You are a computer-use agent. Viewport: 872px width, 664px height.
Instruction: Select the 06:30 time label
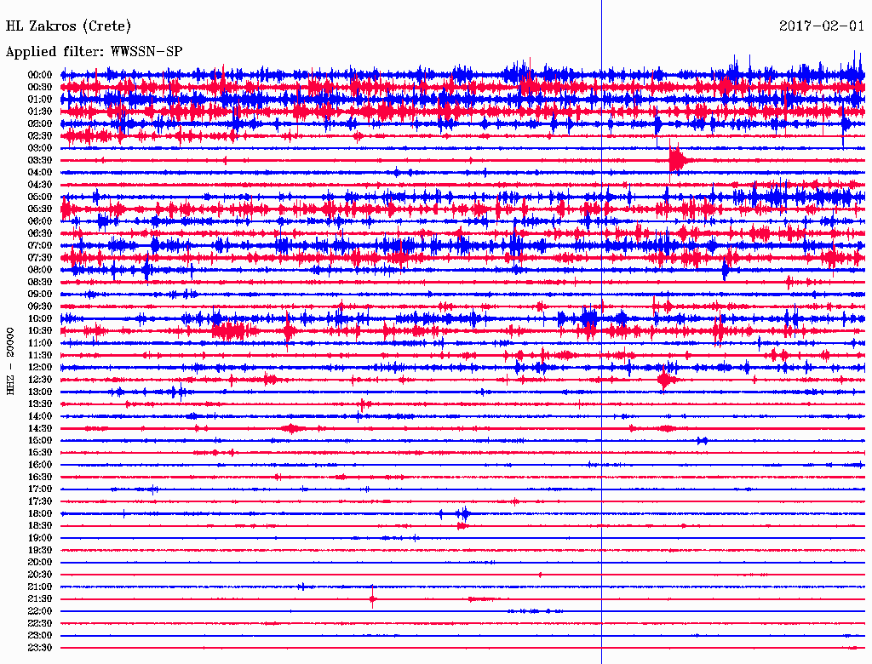pyautogui.click(x=40, y=233)
